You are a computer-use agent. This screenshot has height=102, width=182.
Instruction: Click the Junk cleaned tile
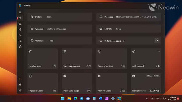click(x=146, y=59)
